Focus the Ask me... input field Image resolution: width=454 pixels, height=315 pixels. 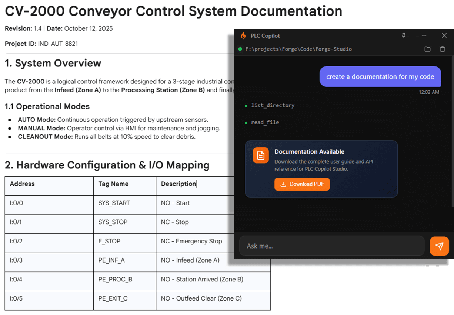[332, 246]
